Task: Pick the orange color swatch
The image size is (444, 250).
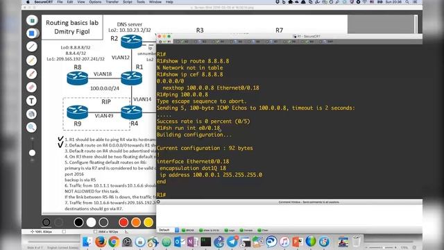Action: pos(136,222)
